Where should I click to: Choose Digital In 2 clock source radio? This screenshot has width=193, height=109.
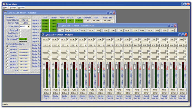tap(7, 61)
